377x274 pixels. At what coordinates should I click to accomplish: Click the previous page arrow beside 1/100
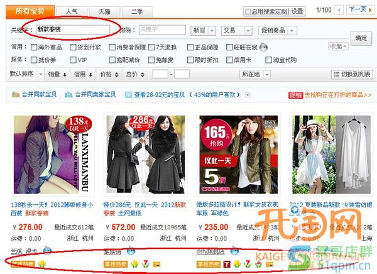point(339,10)
